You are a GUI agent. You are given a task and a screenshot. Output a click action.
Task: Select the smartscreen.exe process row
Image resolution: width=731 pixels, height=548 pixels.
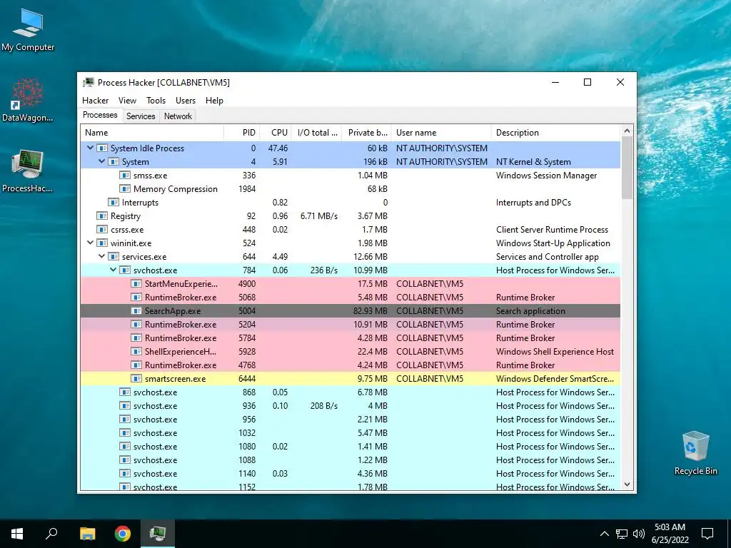pyautogui.click(x=350, y=378)
